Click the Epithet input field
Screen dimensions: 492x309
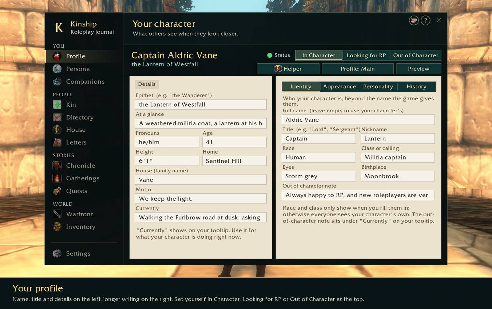click(201, 105)
